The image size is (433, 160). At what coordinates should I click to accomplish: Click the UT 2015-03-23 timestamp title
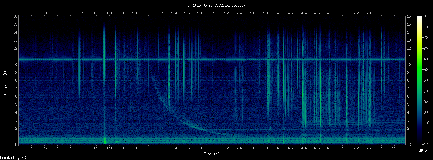[x=216, y=5]
